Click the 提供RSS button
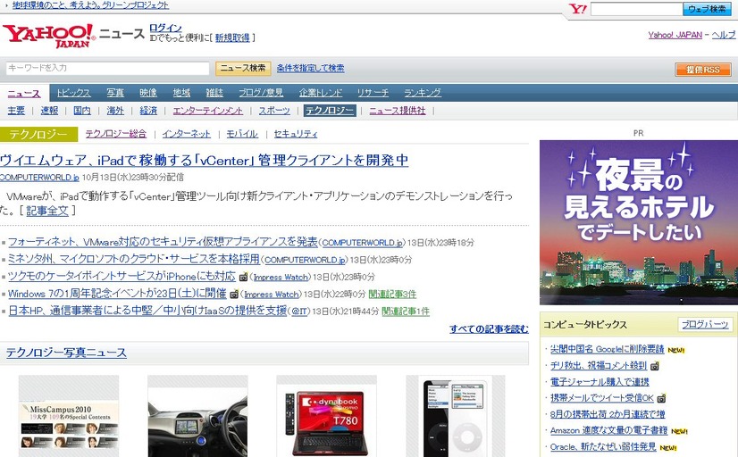This screenshot has width=738, height=457. click(x=702, y=70)
